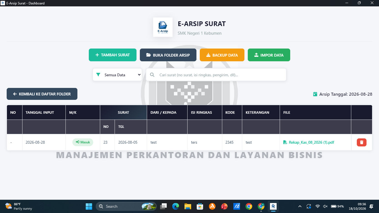
Task: Click the Backup Data button
Action: point(222,55)
